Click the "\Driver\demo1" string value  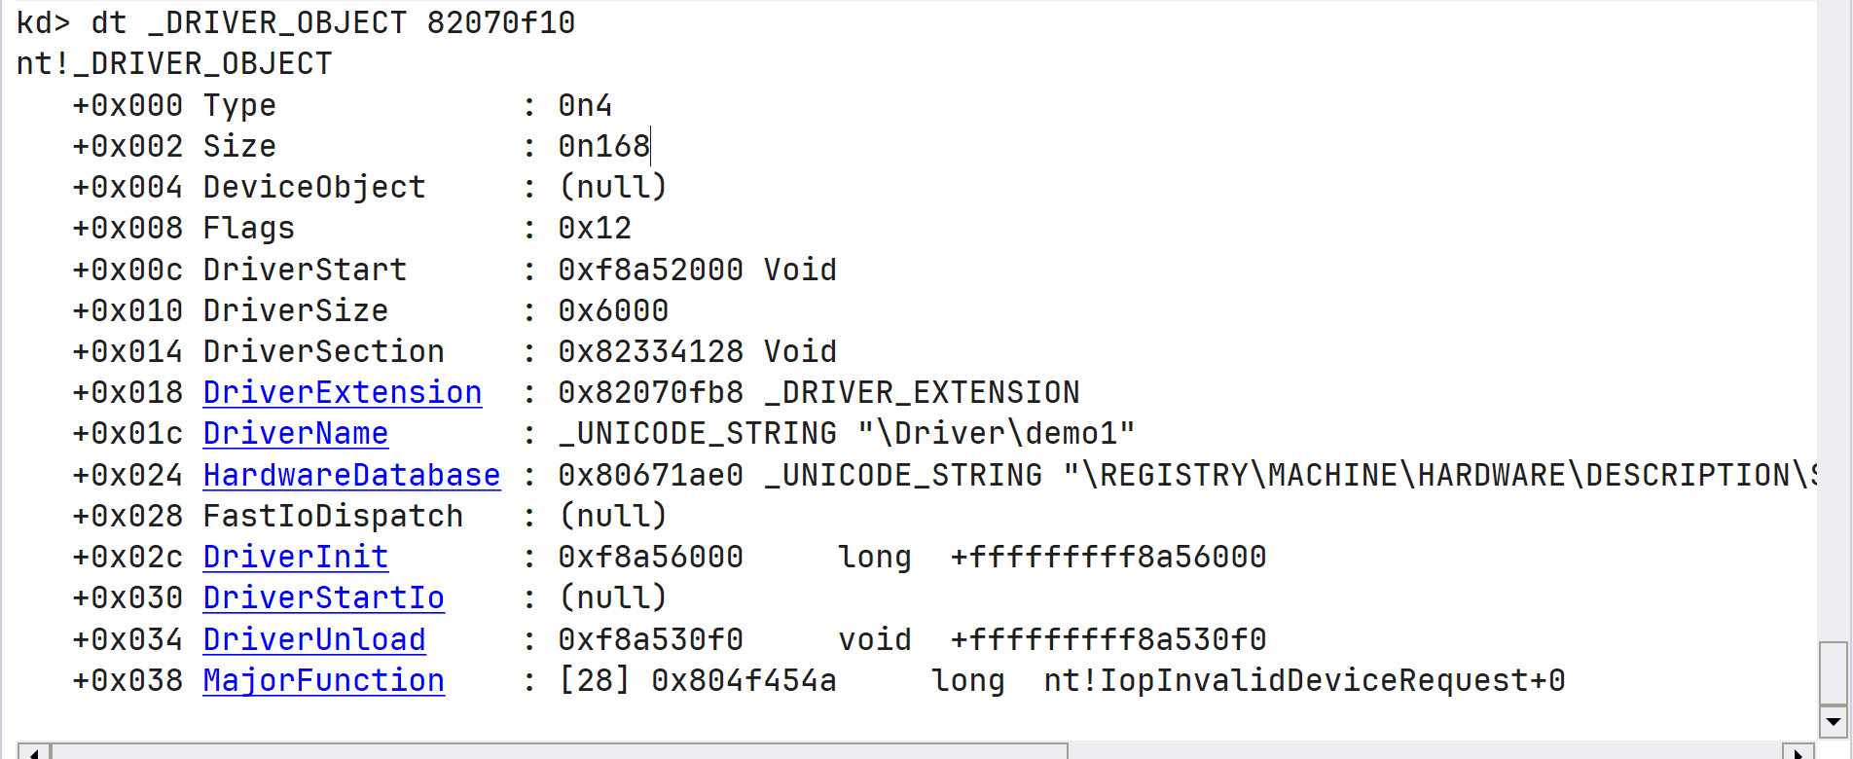[x=997, y=433]
